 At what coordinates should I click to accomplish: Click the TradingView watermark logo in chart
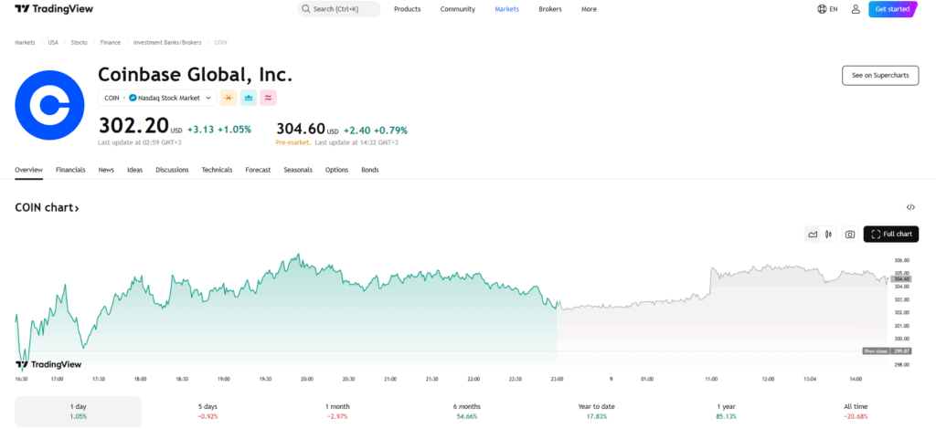[x=48, y=364]
